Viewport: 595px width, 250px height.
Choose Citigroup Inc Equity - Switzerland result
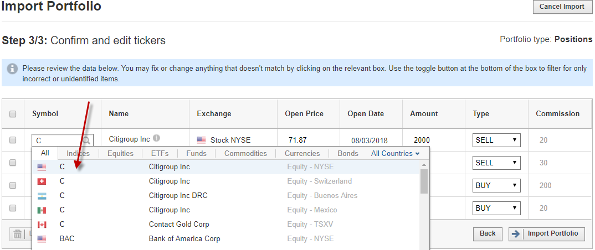(x=226, y=181)
